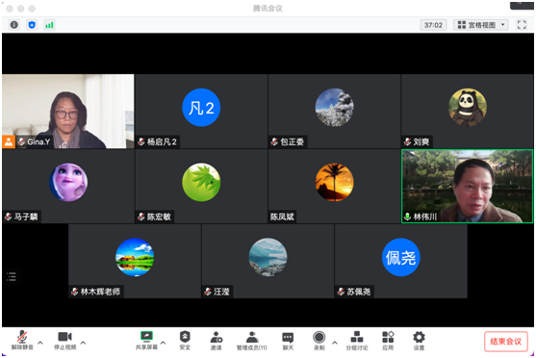Viewport: 536px width, 358px height.
Task: Stop camera with 停止视频
Action: coord(64,340)
